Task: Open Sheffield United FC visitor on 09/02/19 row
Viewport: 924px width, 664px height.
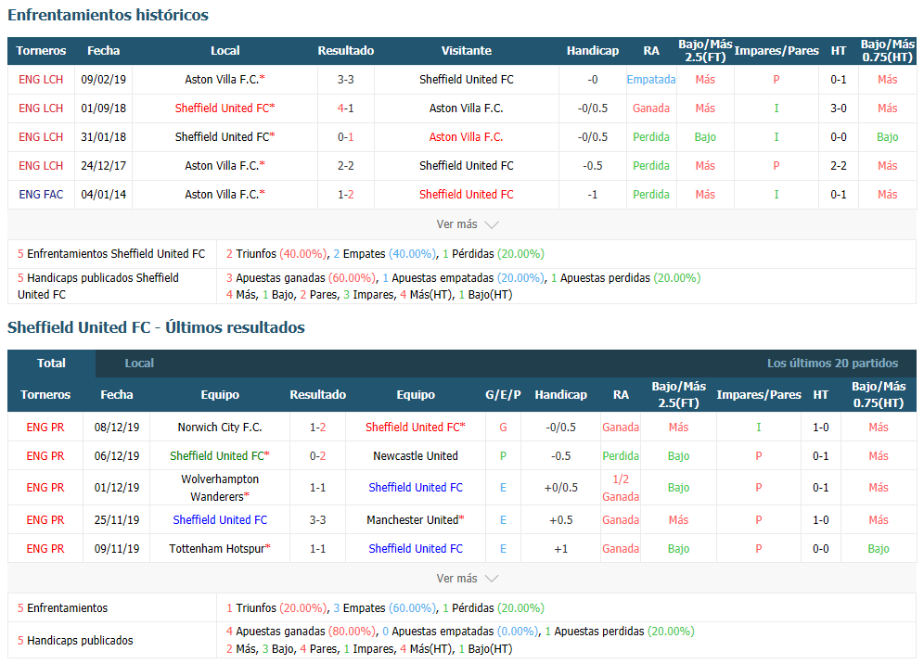Action: pos(466,80)
